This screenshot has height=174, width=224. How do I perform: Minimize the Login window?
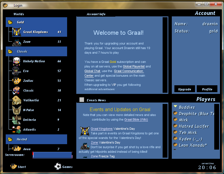click(199, 4)
